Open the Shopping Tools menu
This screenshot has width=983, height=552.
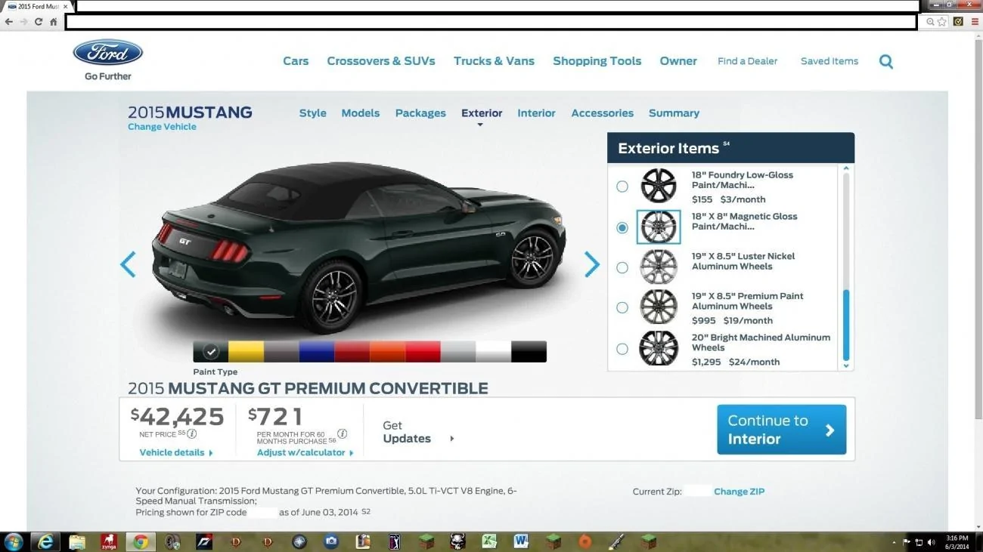pos(597,61)
